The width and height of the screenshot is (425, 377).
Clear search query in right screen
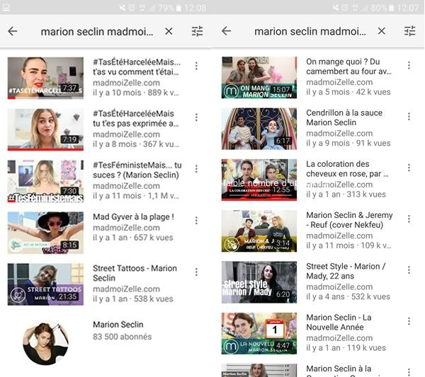[x=381, y=31]
